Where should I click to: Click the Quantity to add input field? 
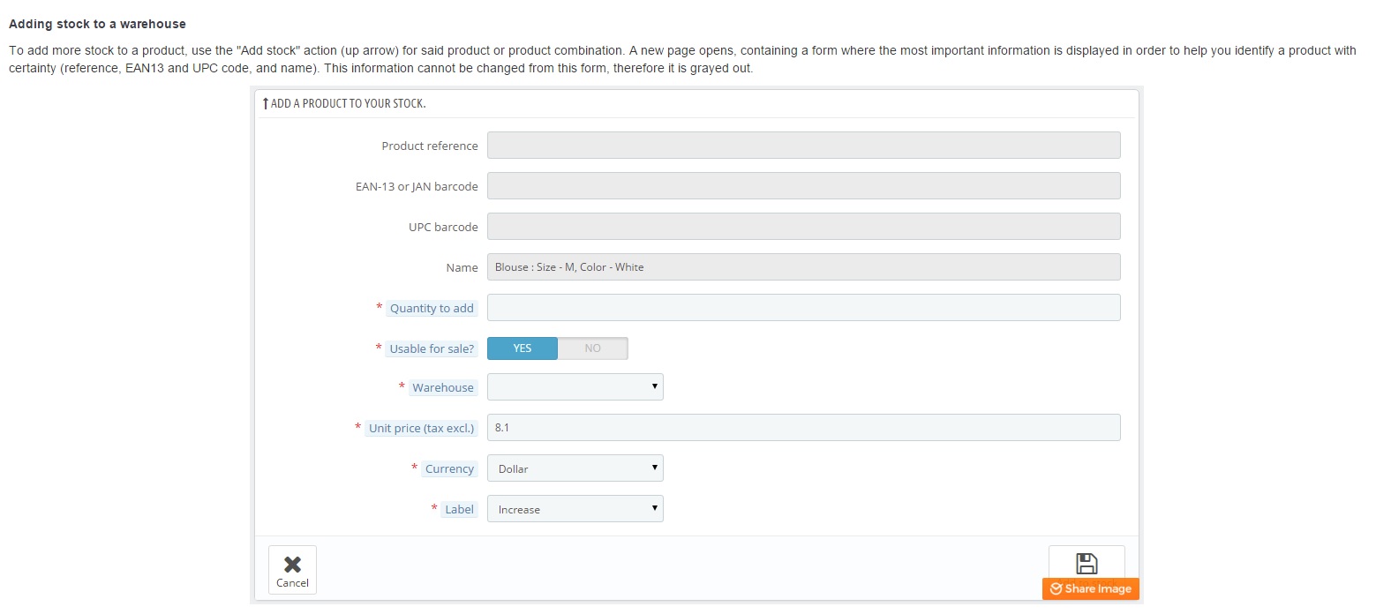(803, 308)
